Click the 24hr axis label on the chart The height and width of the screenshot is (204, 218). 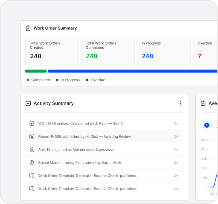click(204, 159)
